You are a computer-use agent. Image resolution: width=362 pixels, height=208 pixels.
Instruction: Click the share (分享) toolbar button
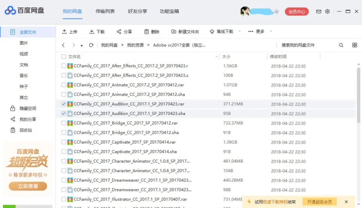(x=124, y=32)
